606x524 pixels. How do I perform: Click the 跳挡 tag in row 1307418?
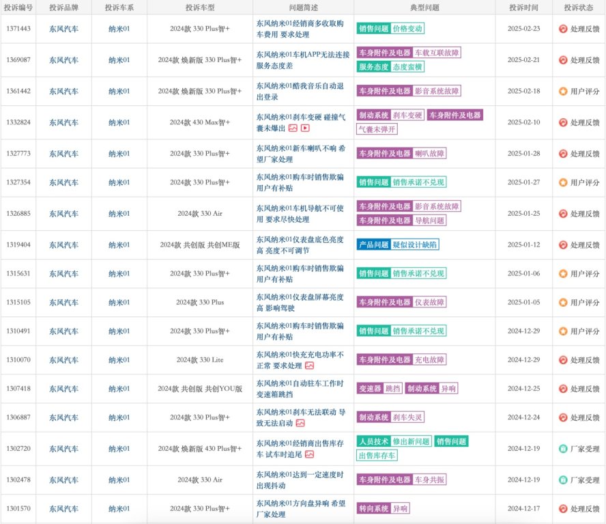tap(392, 389)
